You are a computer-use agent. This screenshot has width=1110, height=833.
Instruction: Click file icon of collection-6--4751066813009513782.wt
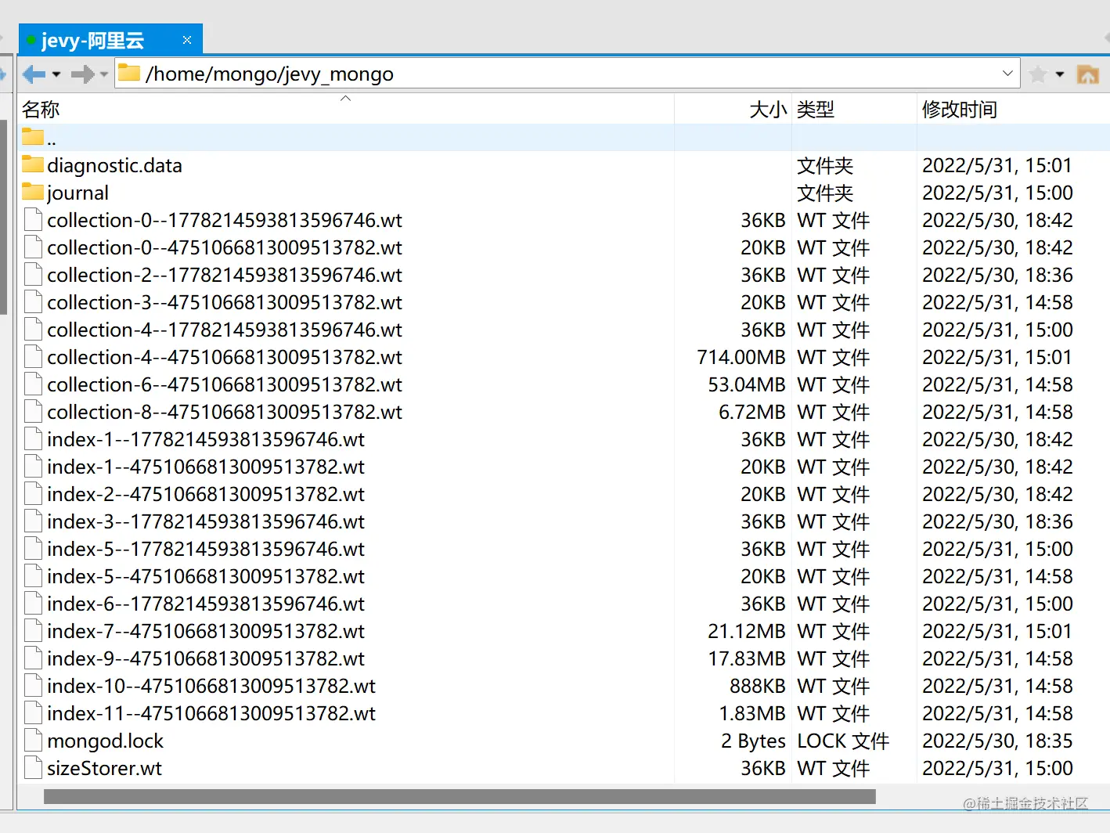click(x=33, y=384)
